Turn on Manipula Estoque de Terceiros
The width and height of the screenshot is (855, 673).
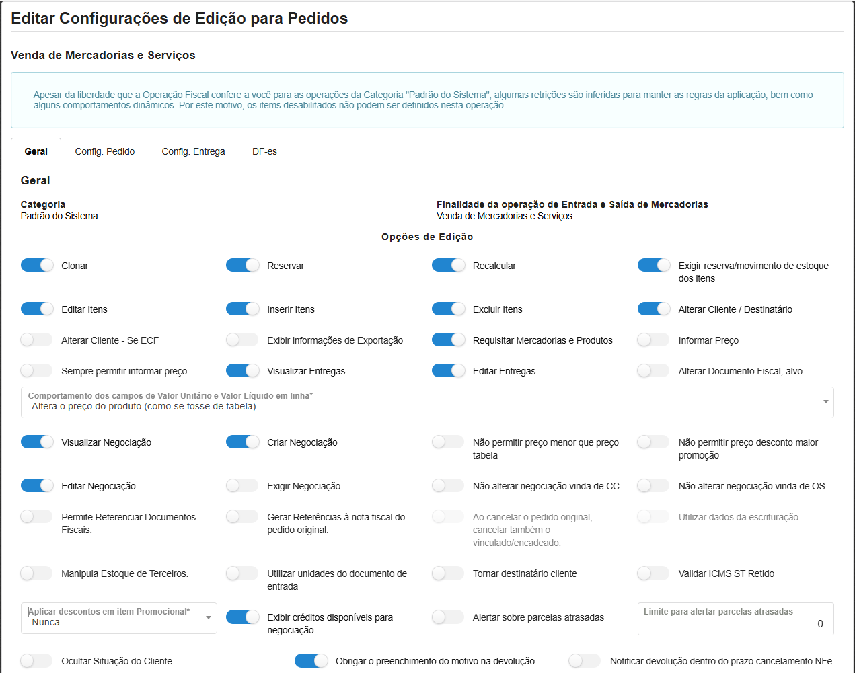pyautogui.click(x=37, y=573)
